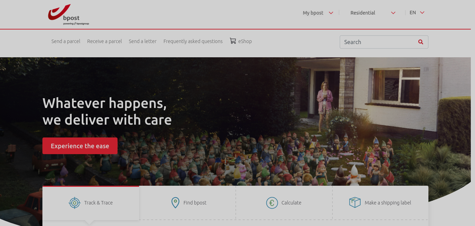Viewport: 475px width, 226px height.
Task: Click the 'powering bpostgroup' tagline
Action: [x=76, y=24]
